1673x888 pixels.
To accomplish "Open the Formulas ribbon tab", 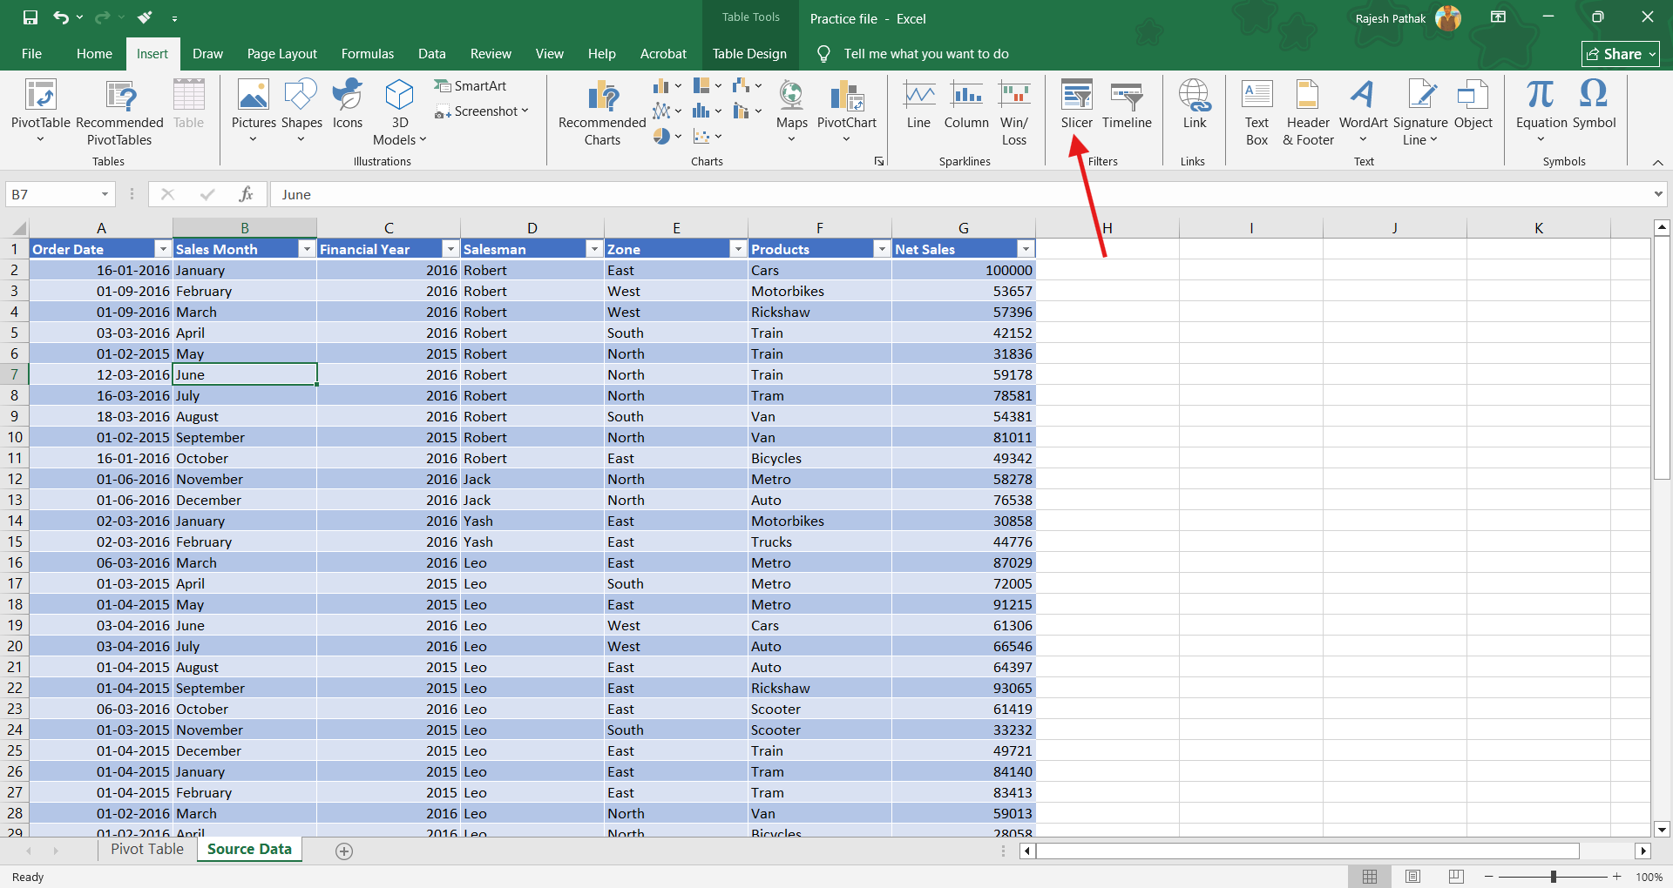I will pyautogui.click(x=367, y=54).
